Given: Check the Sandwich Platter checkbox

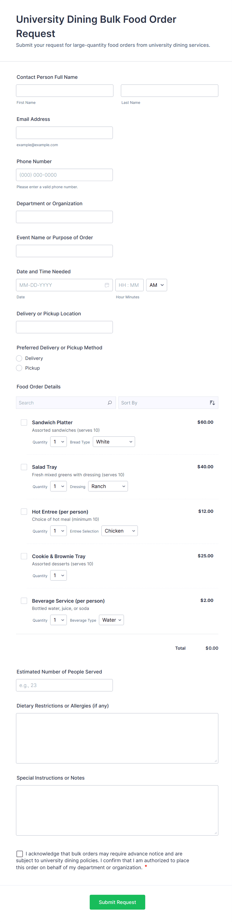Looking at the screenshot, I should click(24, 422).
